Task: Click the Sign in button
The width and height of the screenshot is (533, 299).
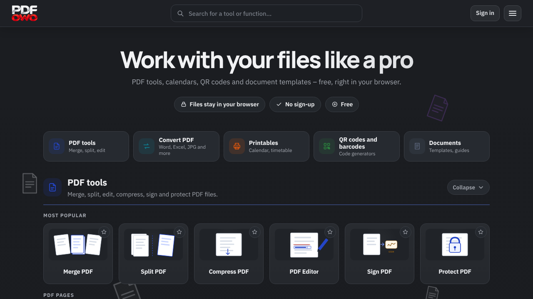Action: point(485,13)
